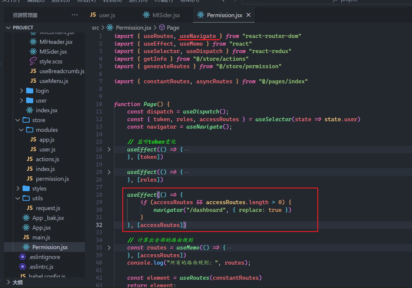
Task: Open user.js under modules folder
Action: coord(47,149)
